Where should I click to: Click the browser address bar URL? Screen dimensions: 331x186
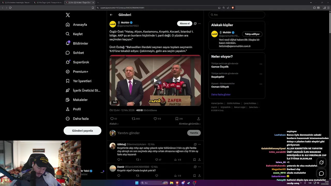tap(122, 8)
